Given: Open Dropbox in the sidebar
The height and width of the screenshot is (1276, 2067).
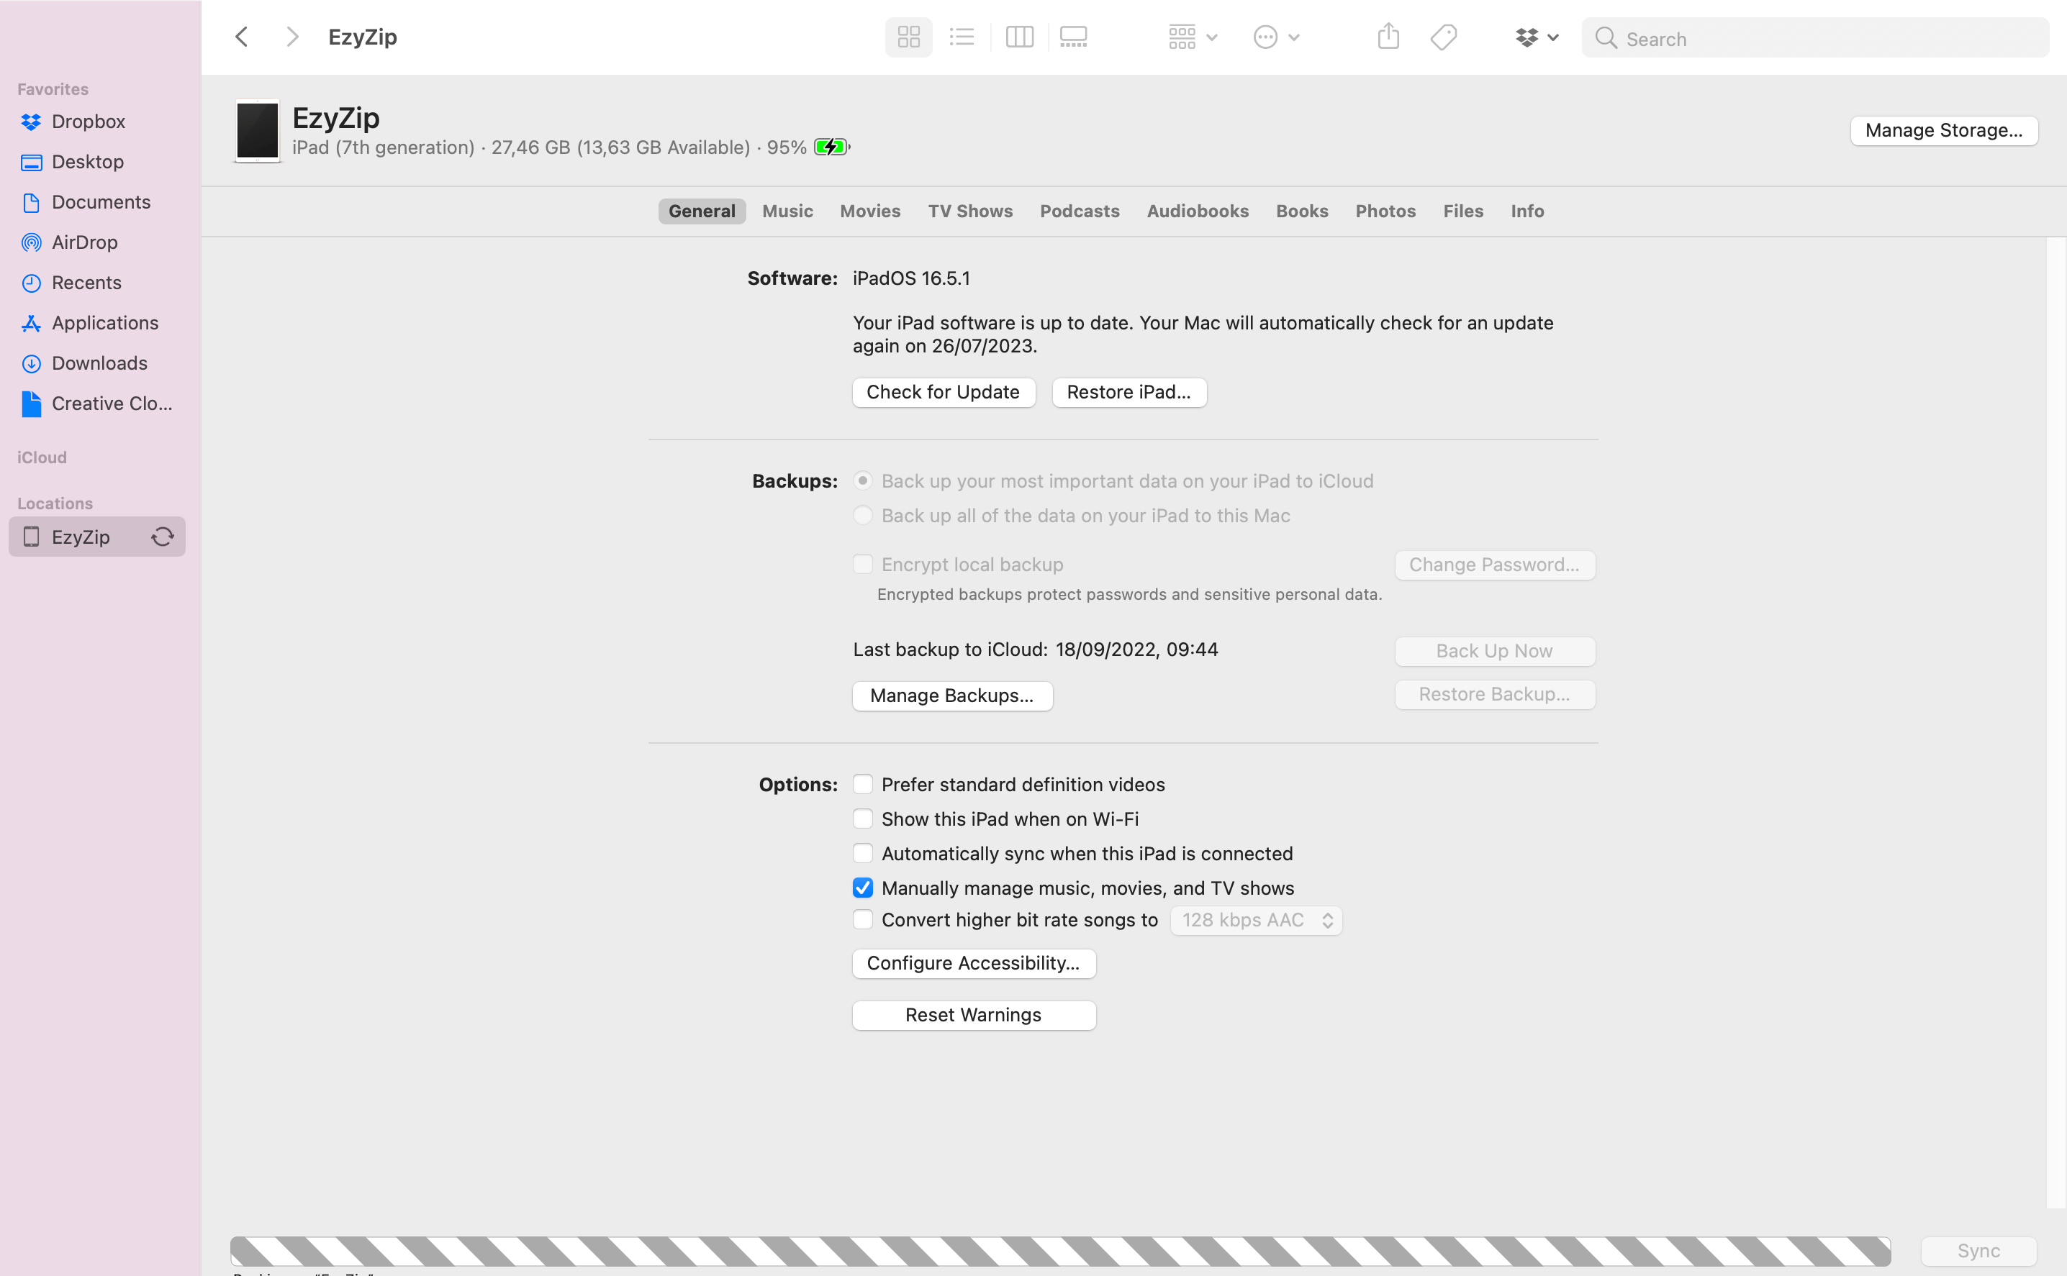Looking at the screenshot, I should (88, 122).
